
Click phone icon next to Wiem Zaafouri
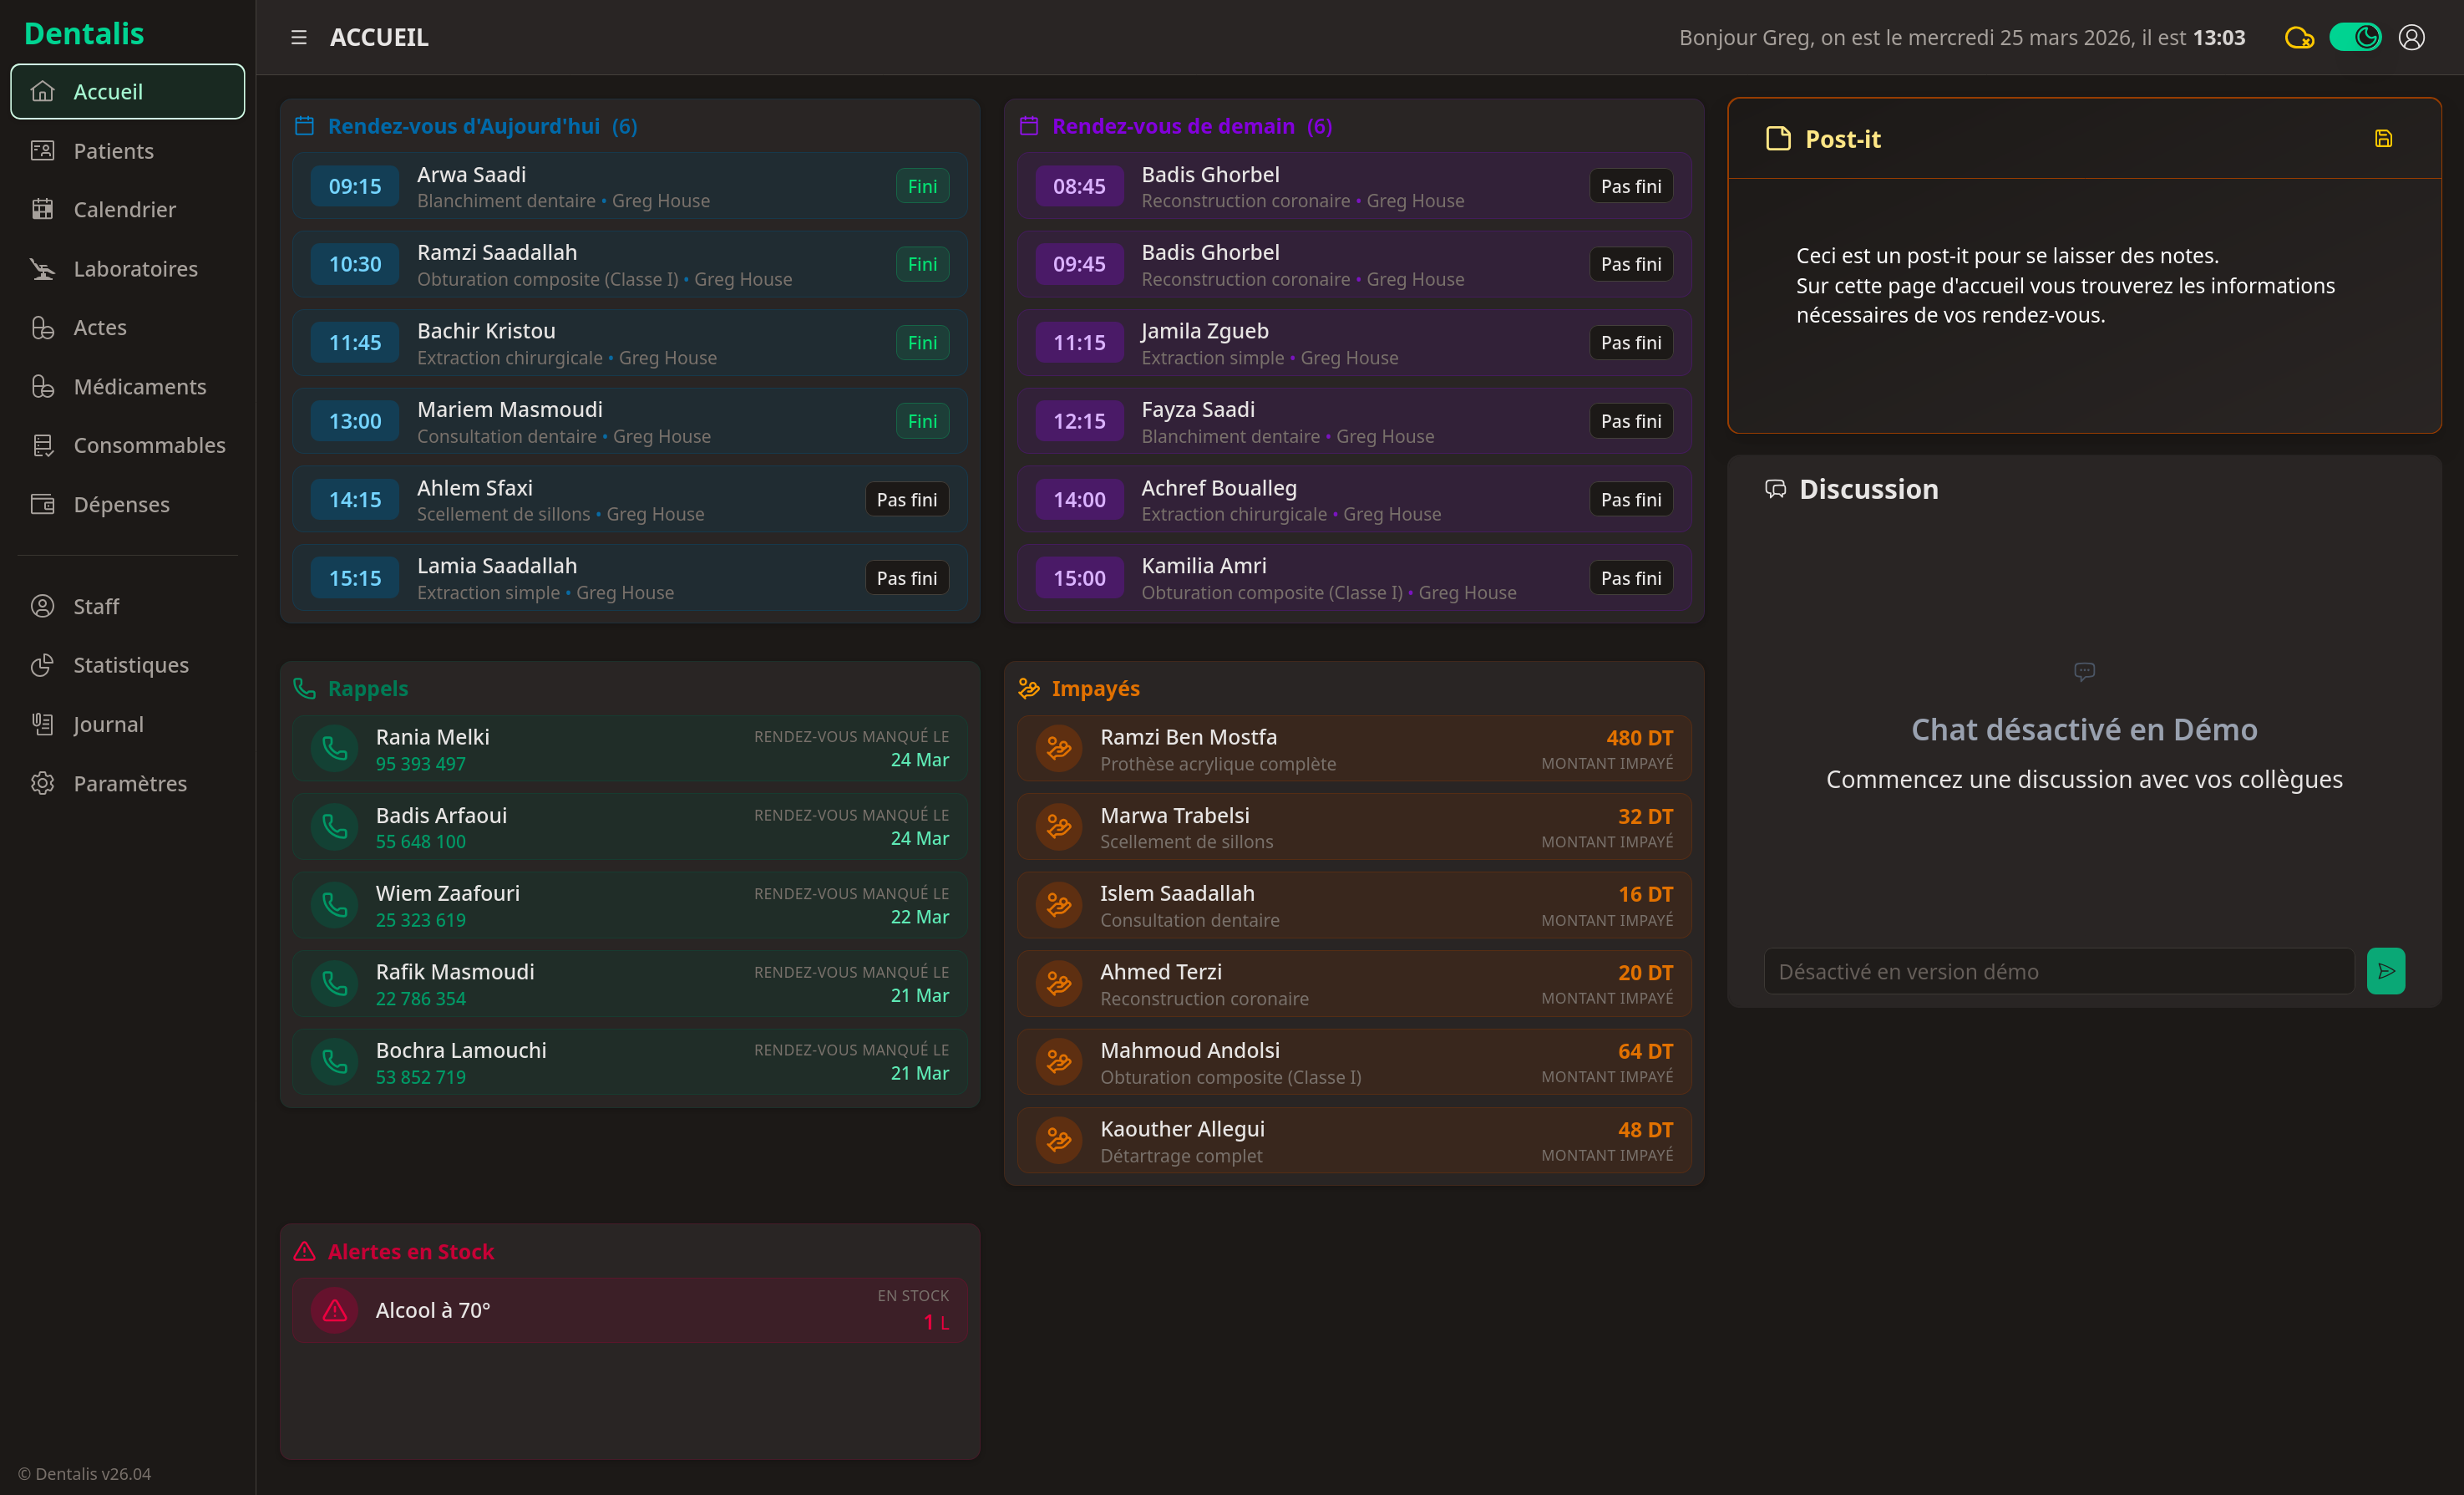[x=335, y=906]
